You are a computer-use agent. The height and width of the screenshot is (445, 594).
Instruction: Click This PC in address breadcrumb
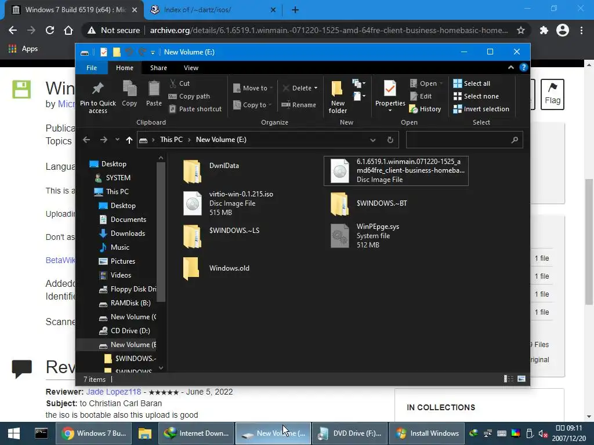(x=171, y=140)
